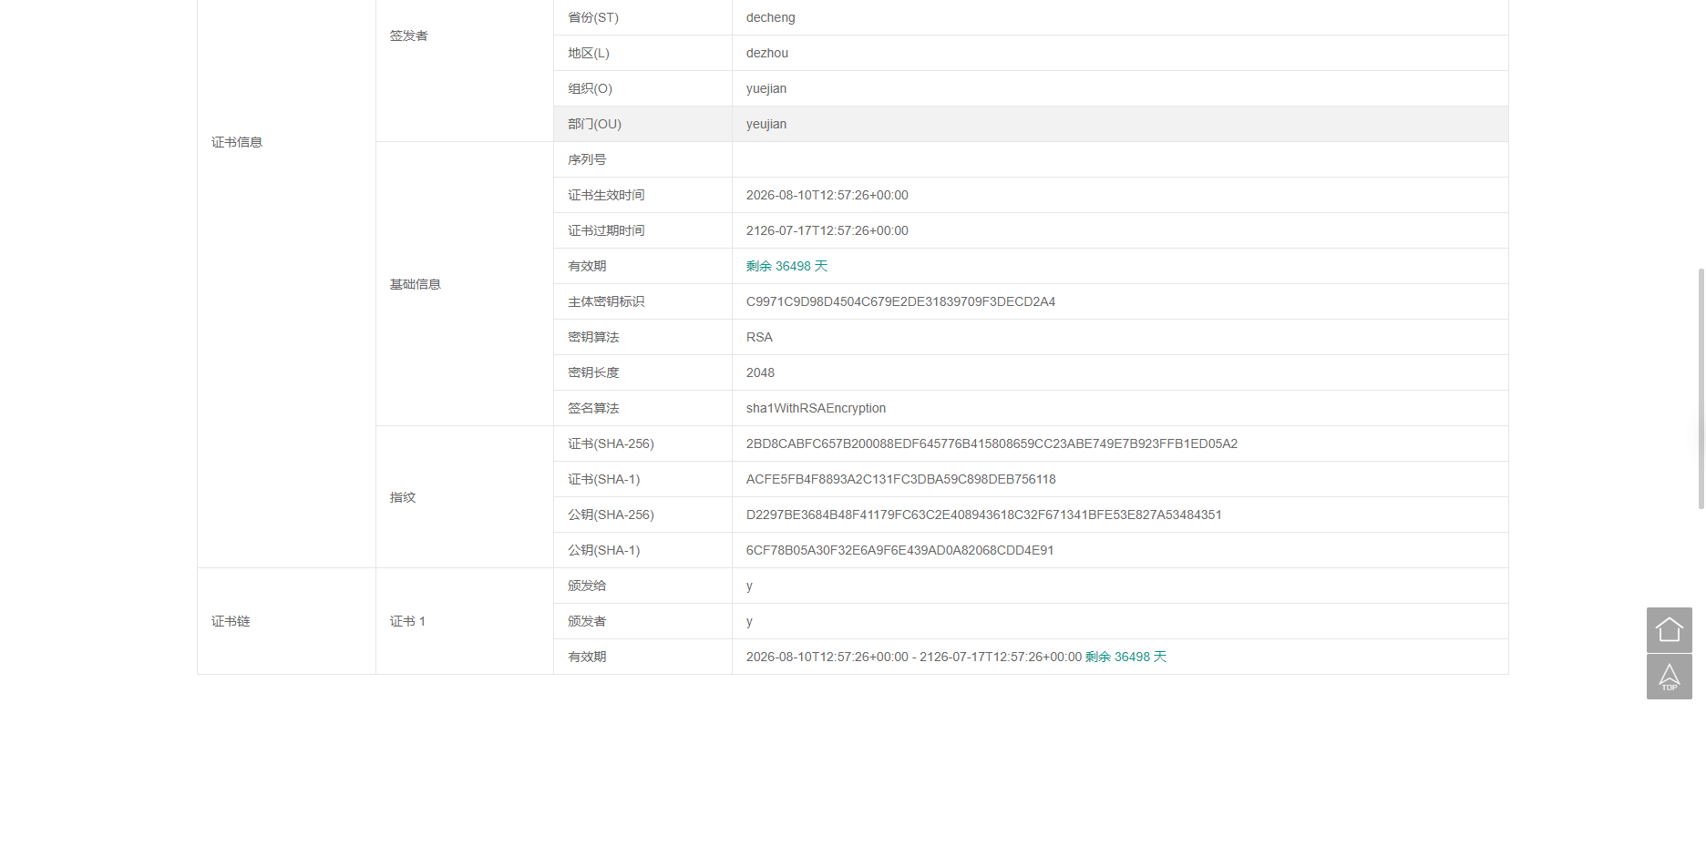This screenshot has width=1706, height=846.
Task: Click the 证书(SHA-256) label
Action: pos(611,443)
